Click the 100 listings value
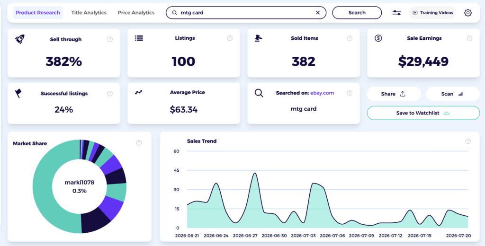 [183, 61]
